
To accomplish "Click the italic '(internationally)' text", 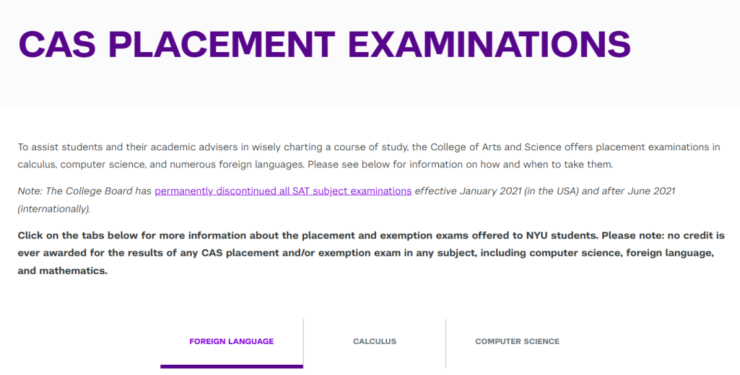I will (x=54, y=209).
